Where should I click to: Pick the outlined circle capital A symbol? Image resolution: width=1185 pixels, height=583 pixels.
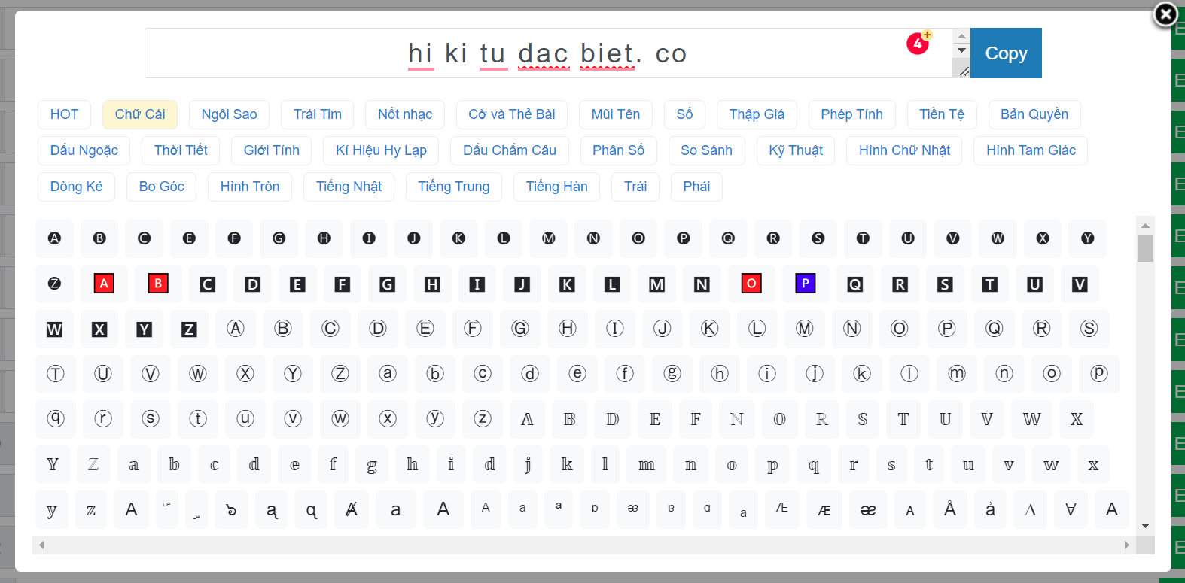click(x=236, y=329)
